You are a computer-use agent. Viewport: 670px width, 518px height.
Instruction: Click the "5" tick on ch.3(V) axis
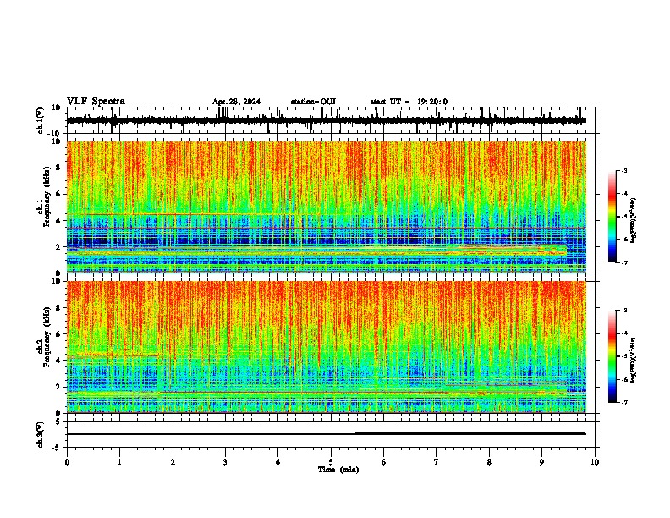click(x=58, y=421)
